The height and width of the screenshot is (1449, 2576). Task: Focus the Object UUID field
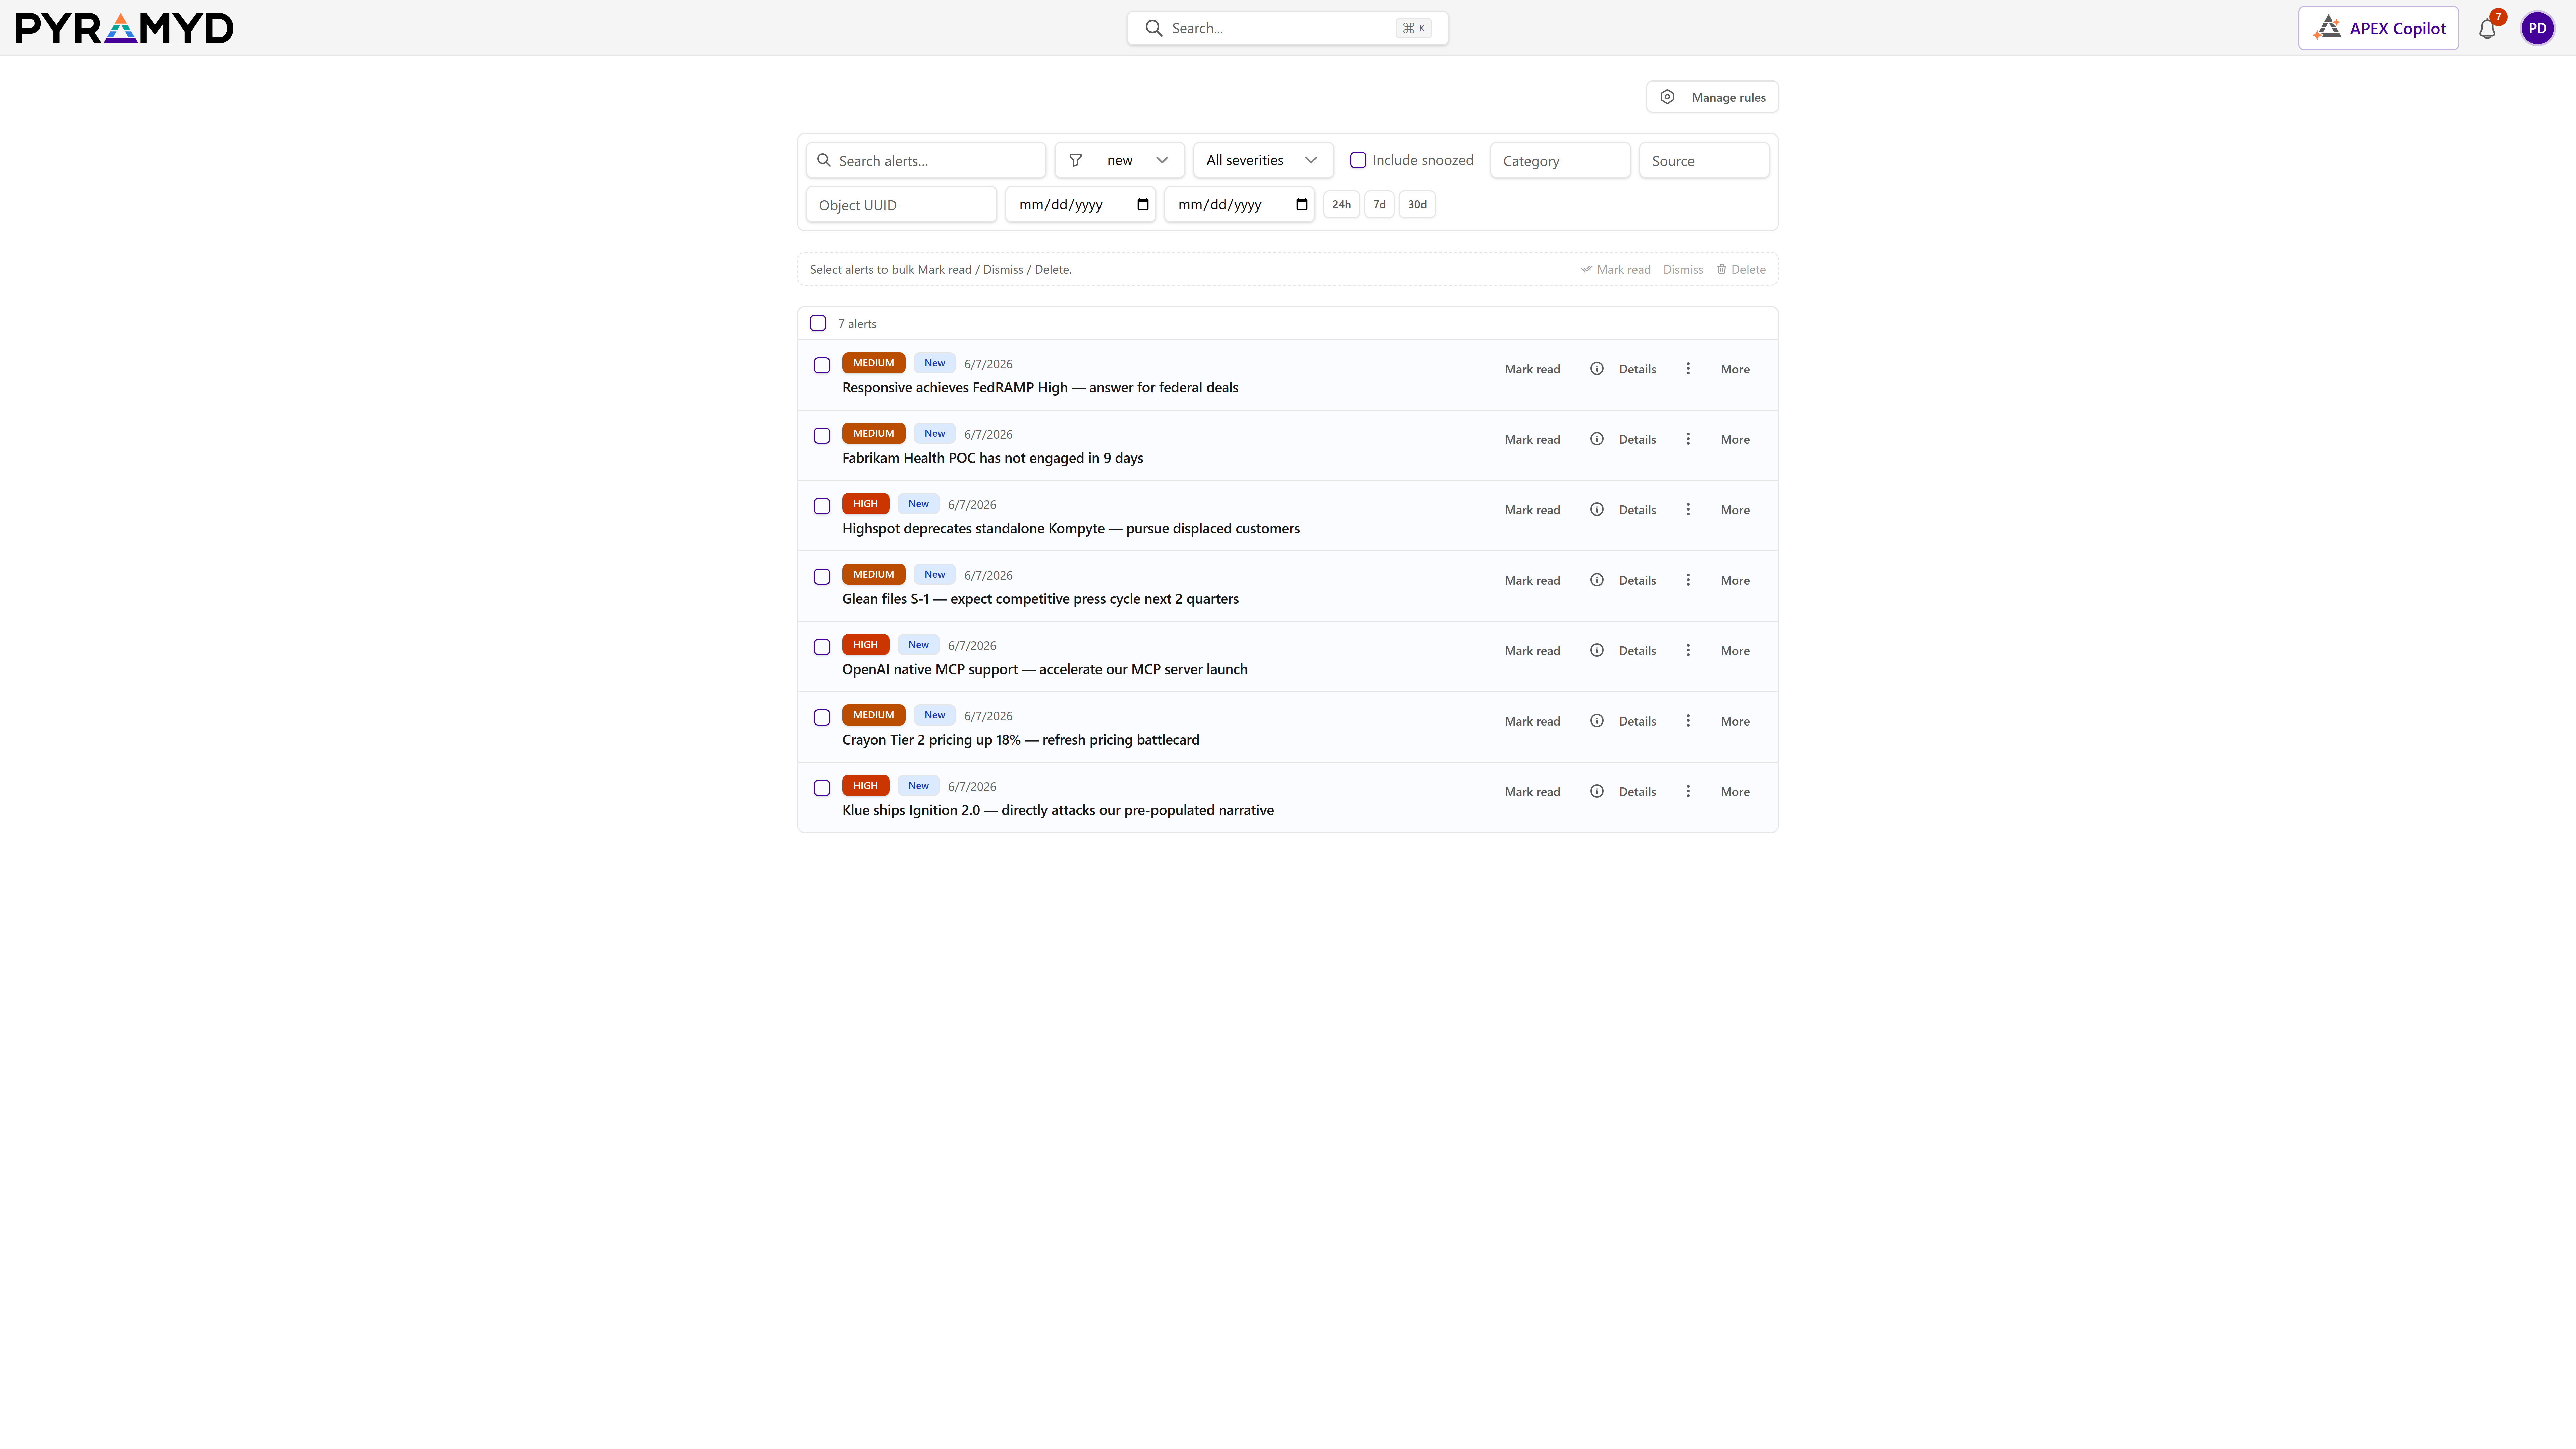(x=901, y=204)
